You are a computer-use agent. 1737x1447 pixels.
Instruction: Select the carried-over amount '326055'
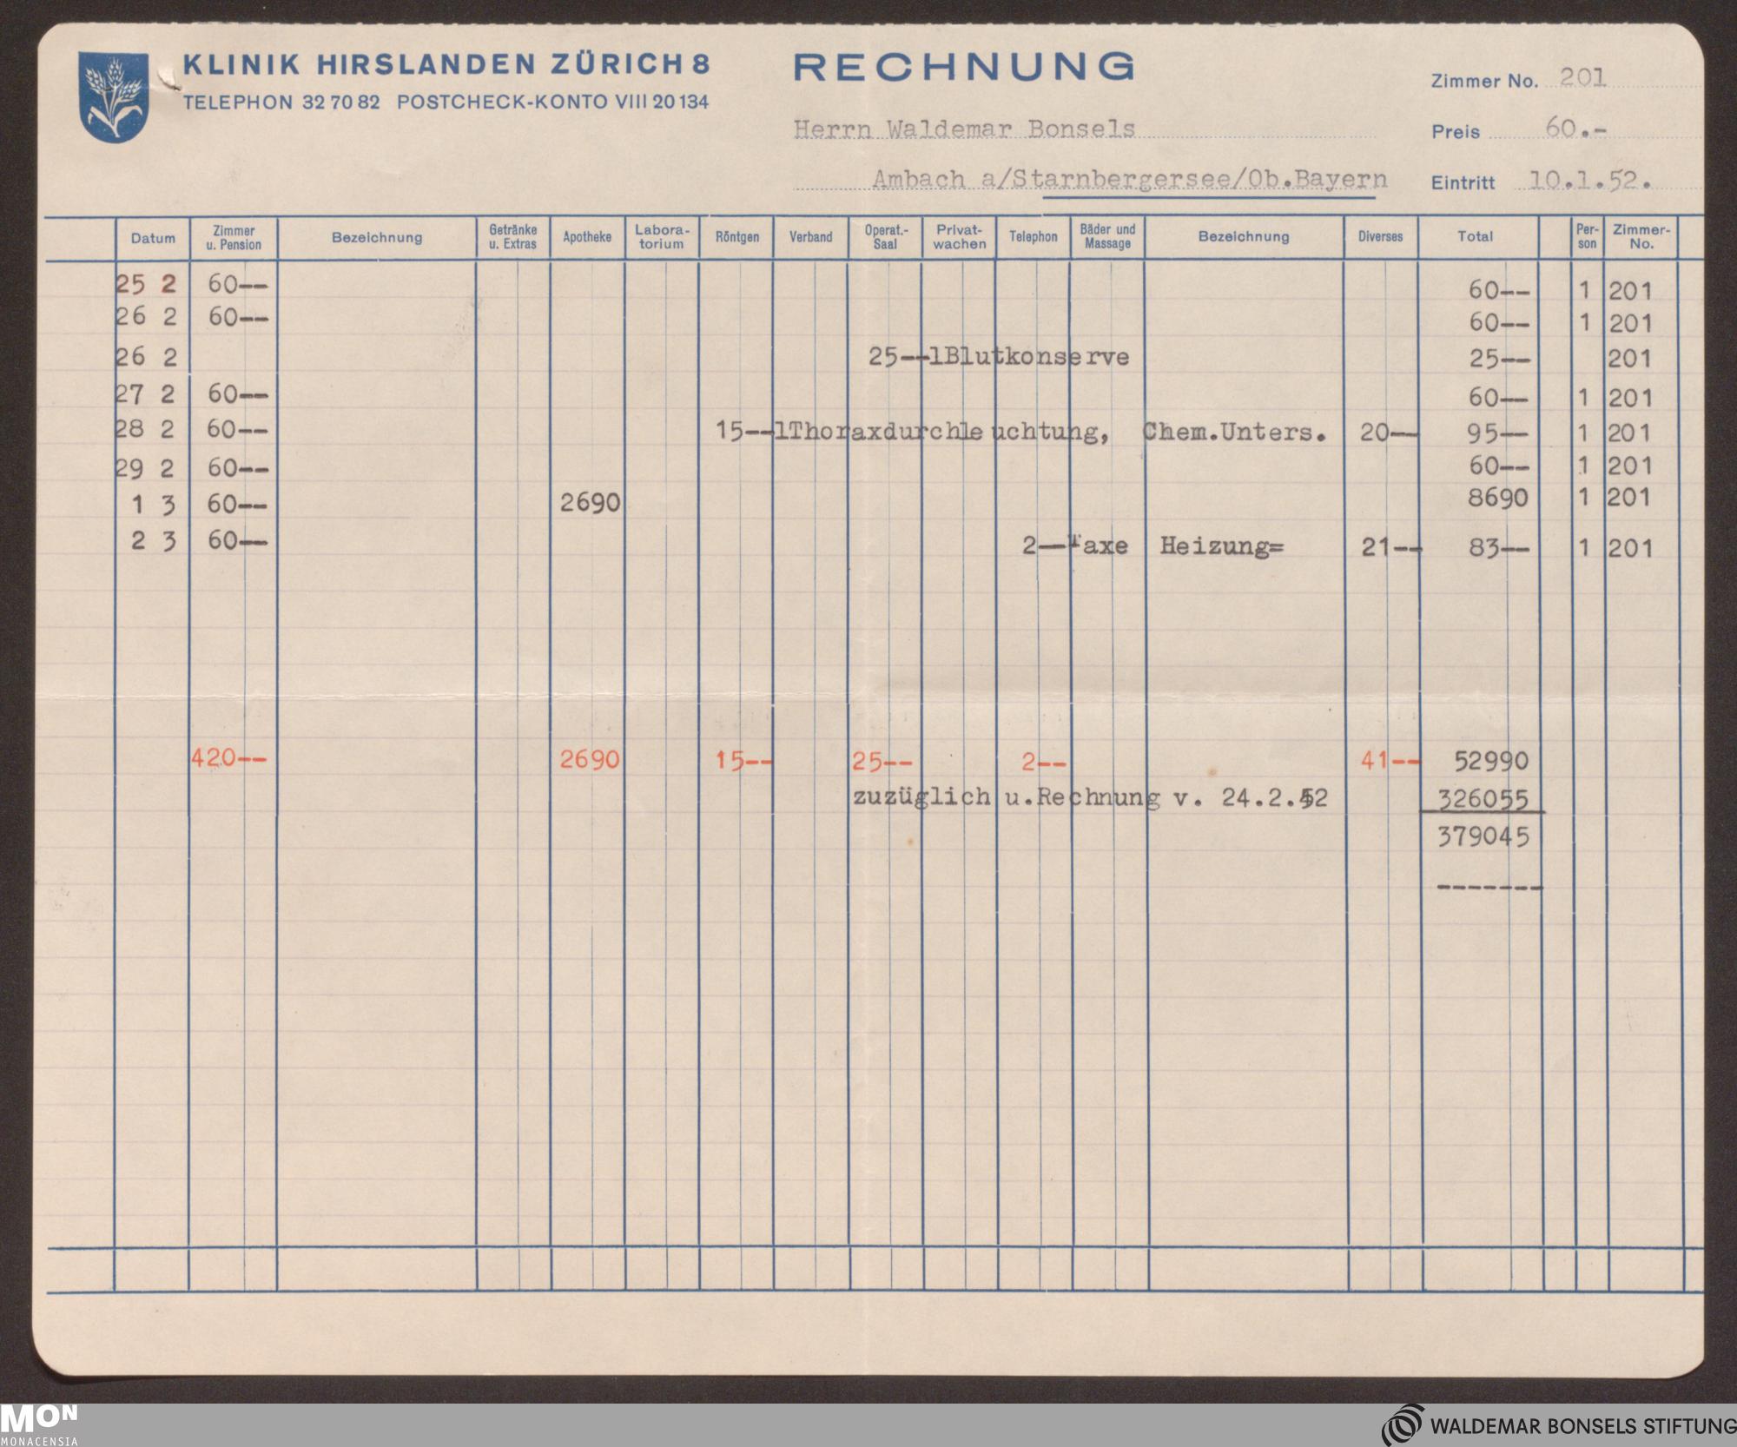1484,799
